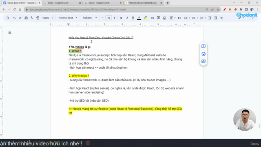
Task: Switch to the Welcome Board Sketchboard tab
Action: [143, 3]
